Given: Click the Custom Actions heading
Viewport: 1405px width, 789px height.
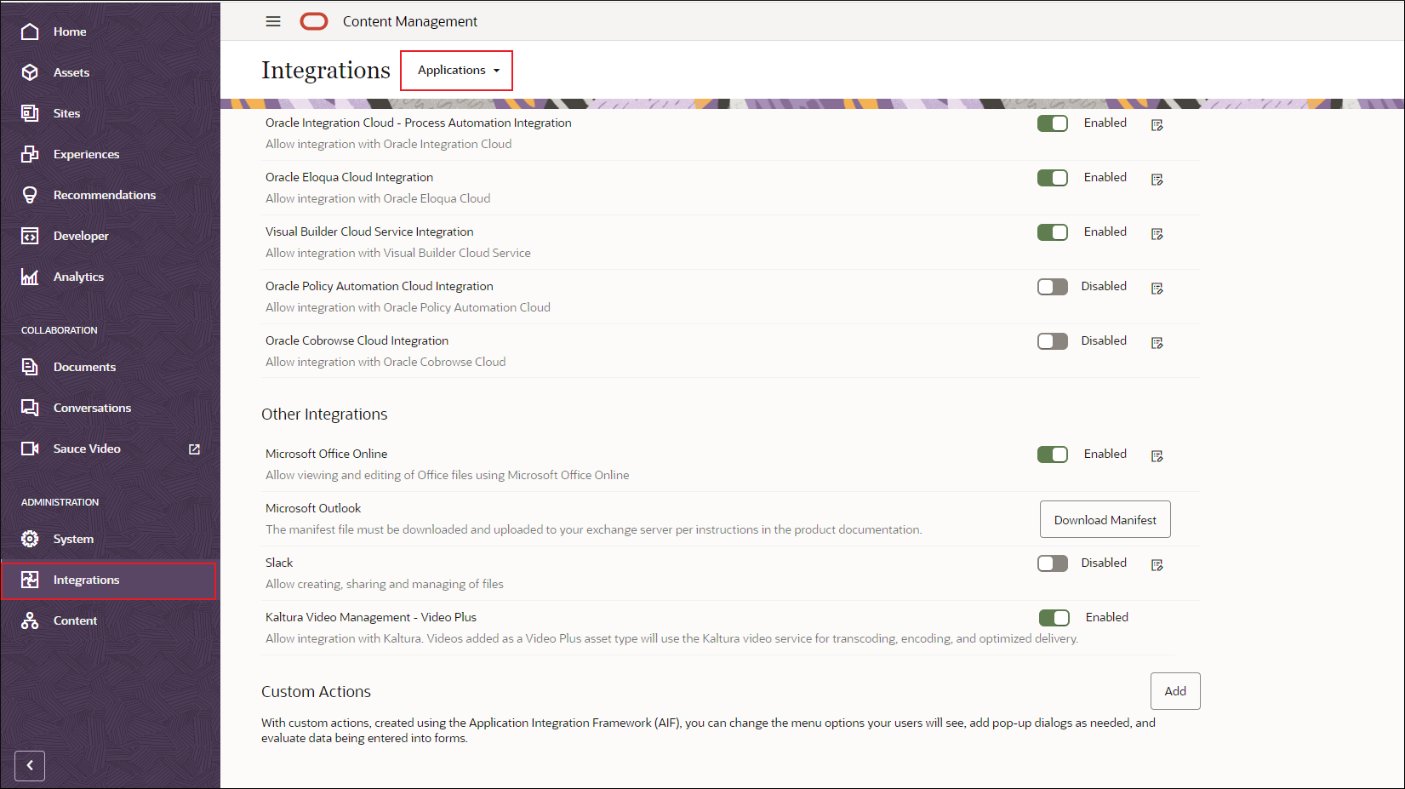Looking at the screenshot, I should tap(316, 692).
